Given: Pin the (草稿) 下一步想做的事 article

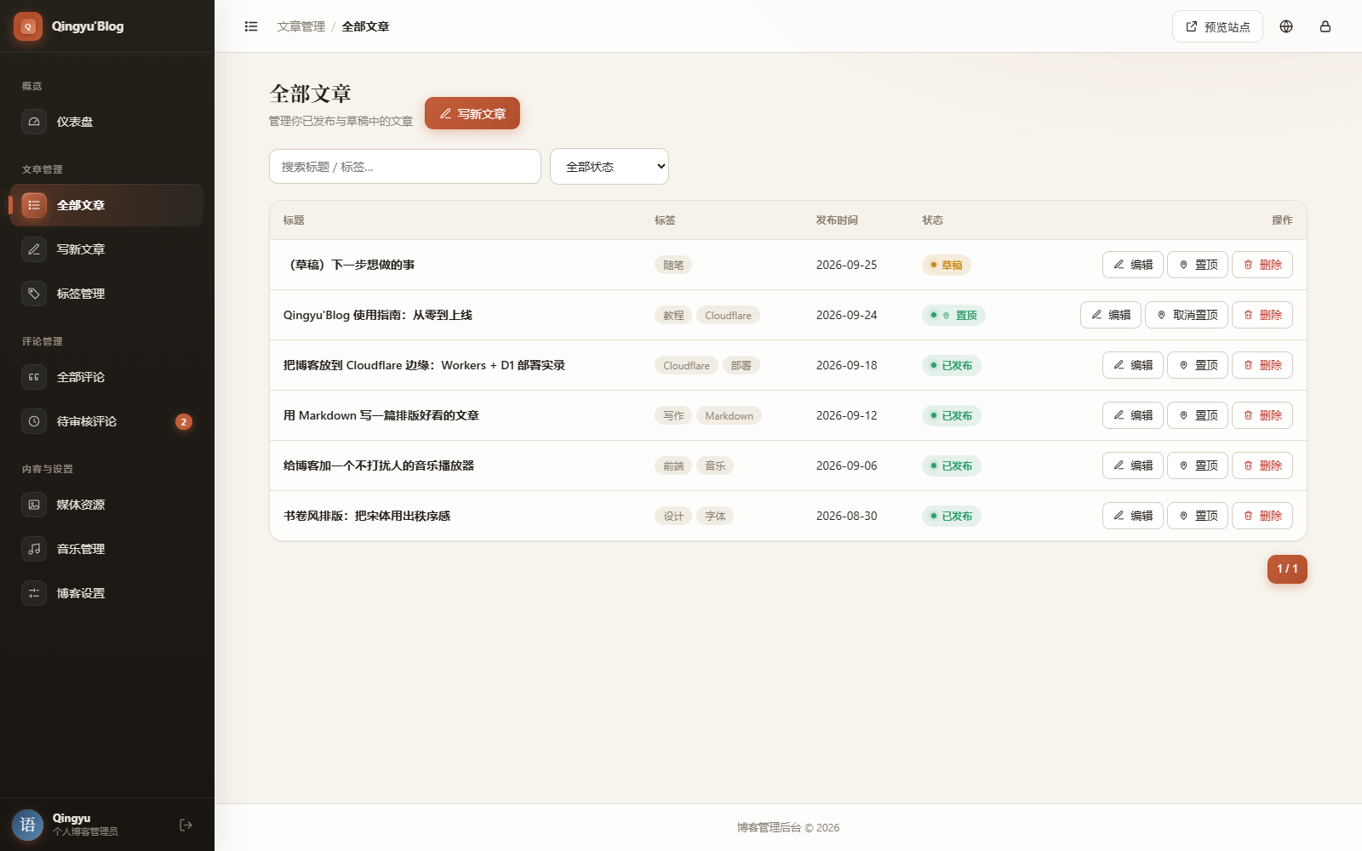Looking at the screenshot, I should pos(1198,265).
